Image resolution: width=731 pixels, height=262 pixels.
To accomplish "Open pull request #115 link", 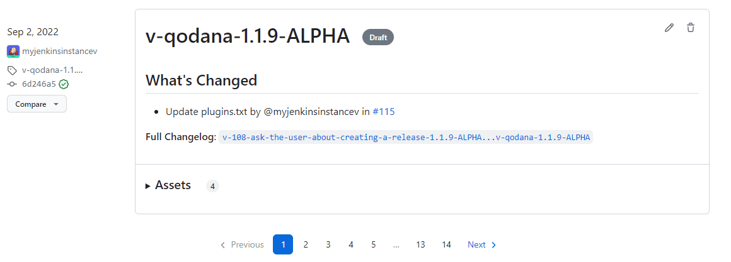I will click(x=383, y=112).
